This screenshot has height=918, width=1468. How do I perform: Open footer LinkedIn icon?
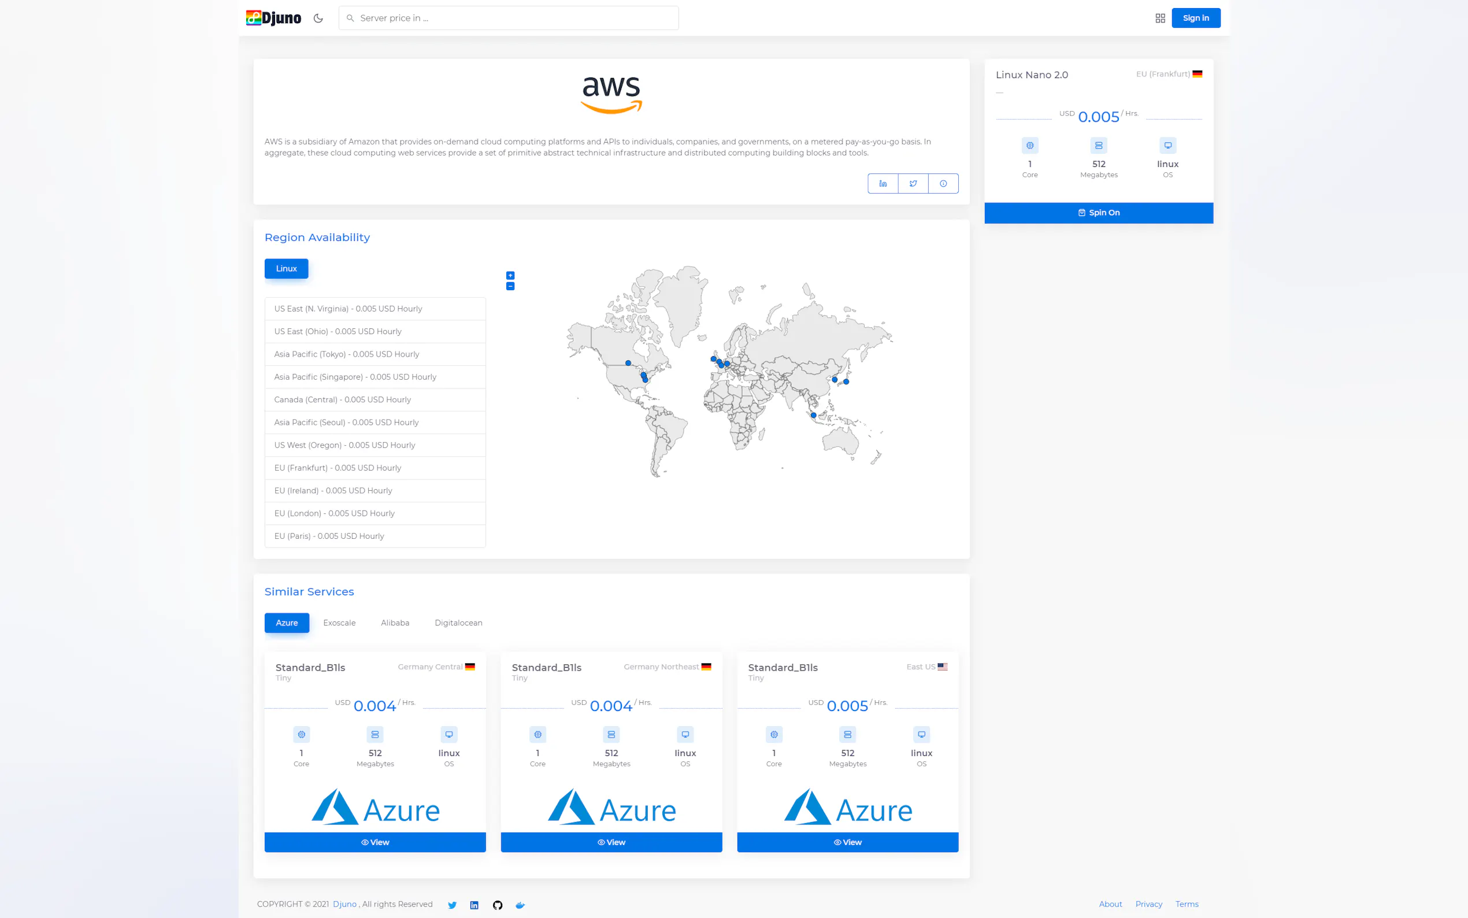474,905
